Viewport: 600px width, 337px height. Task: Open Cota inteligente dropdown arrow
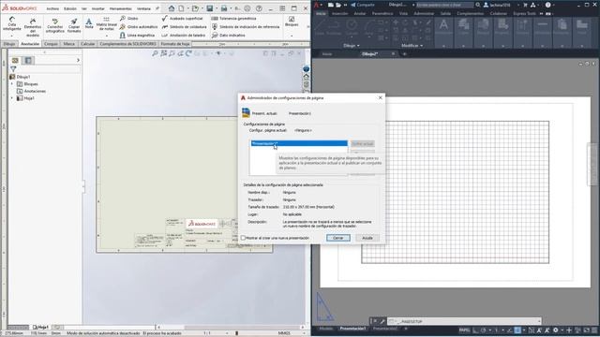point(12,36)
